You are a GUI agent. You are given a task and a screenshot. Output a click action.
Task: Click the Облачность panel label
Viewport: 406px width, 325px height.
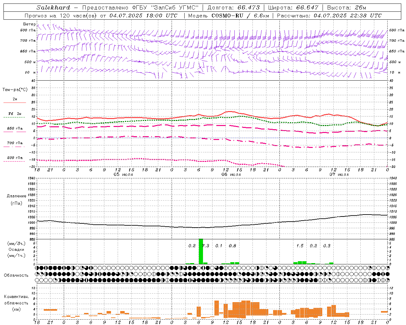tap(16, 275)
